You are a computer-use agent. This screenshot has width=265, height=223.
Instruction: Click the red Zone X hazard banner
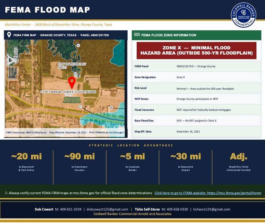(196, 50)
